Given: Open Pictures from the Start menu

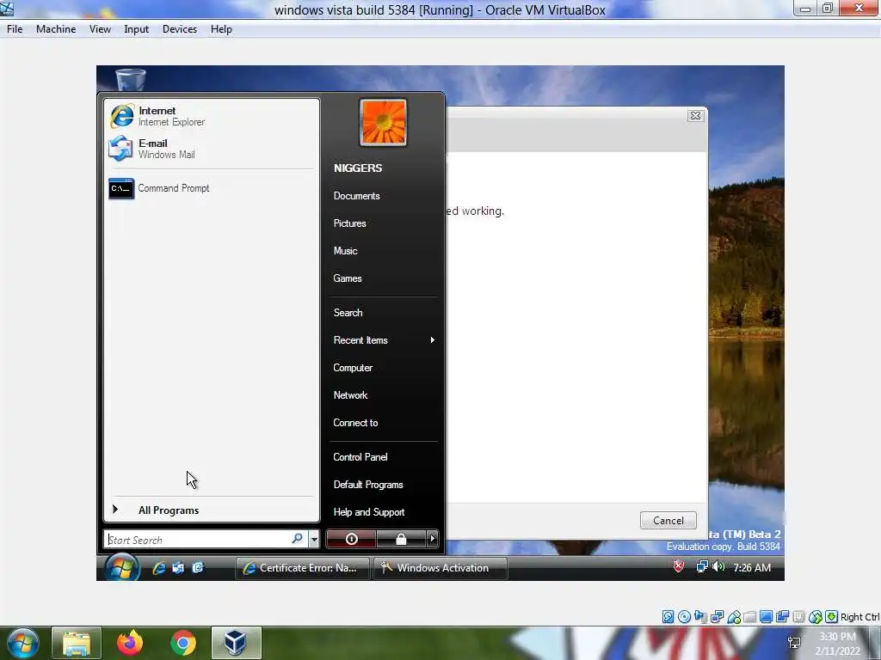Looking at the screenshot, I should pos(349,223).
